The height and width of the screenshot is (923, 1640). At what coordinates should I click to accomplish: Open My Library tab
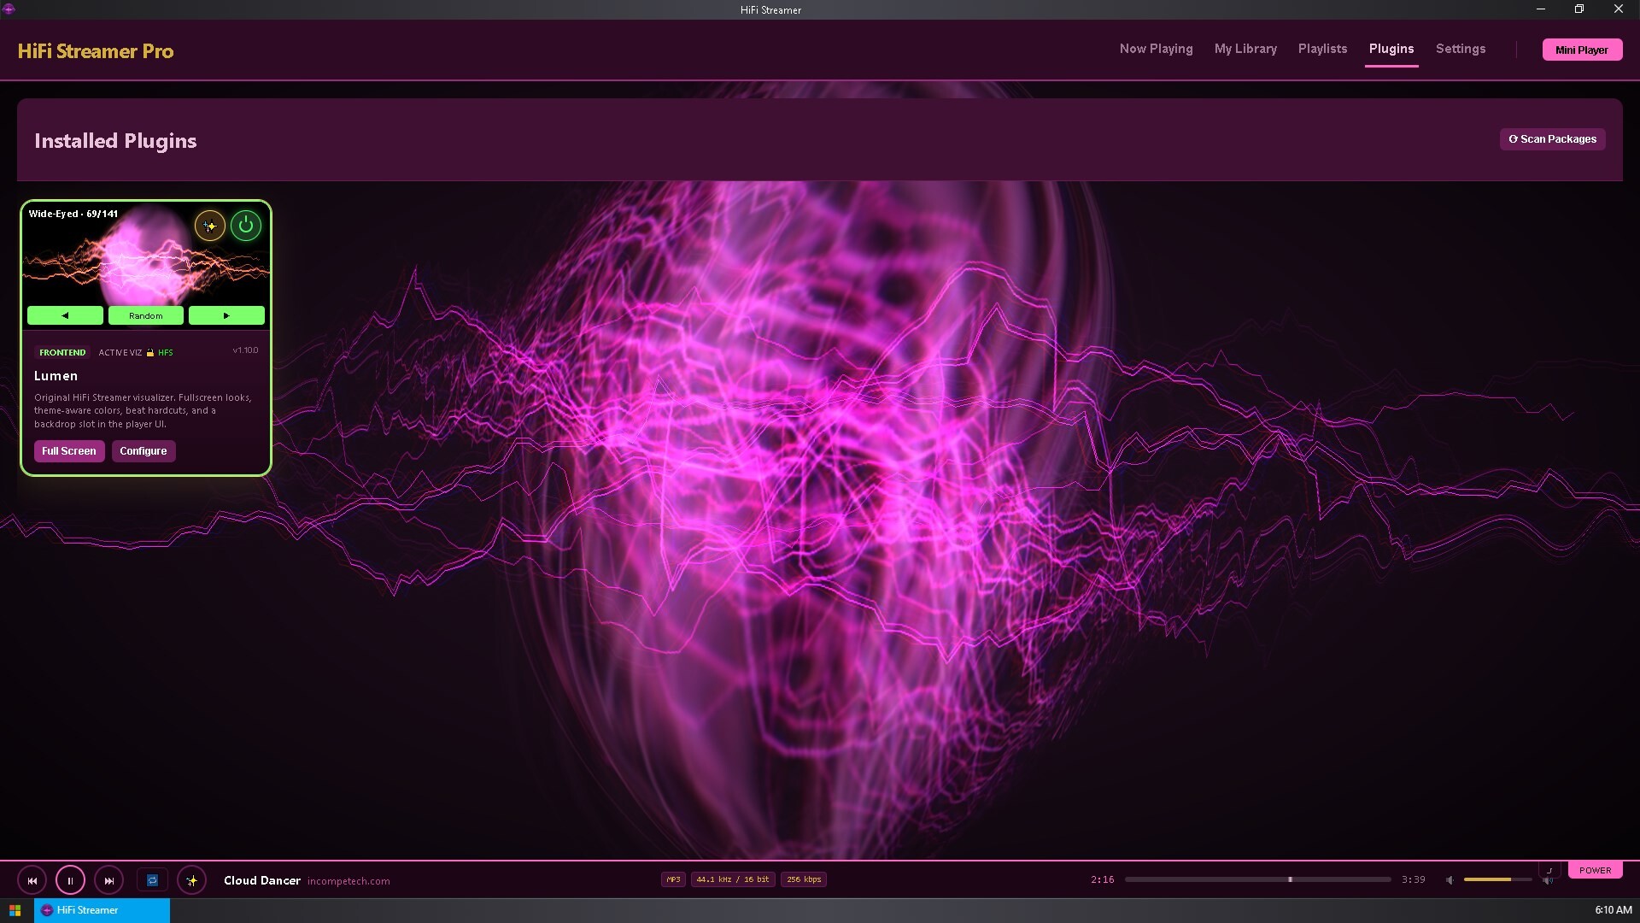click(x=1245, y=49)
